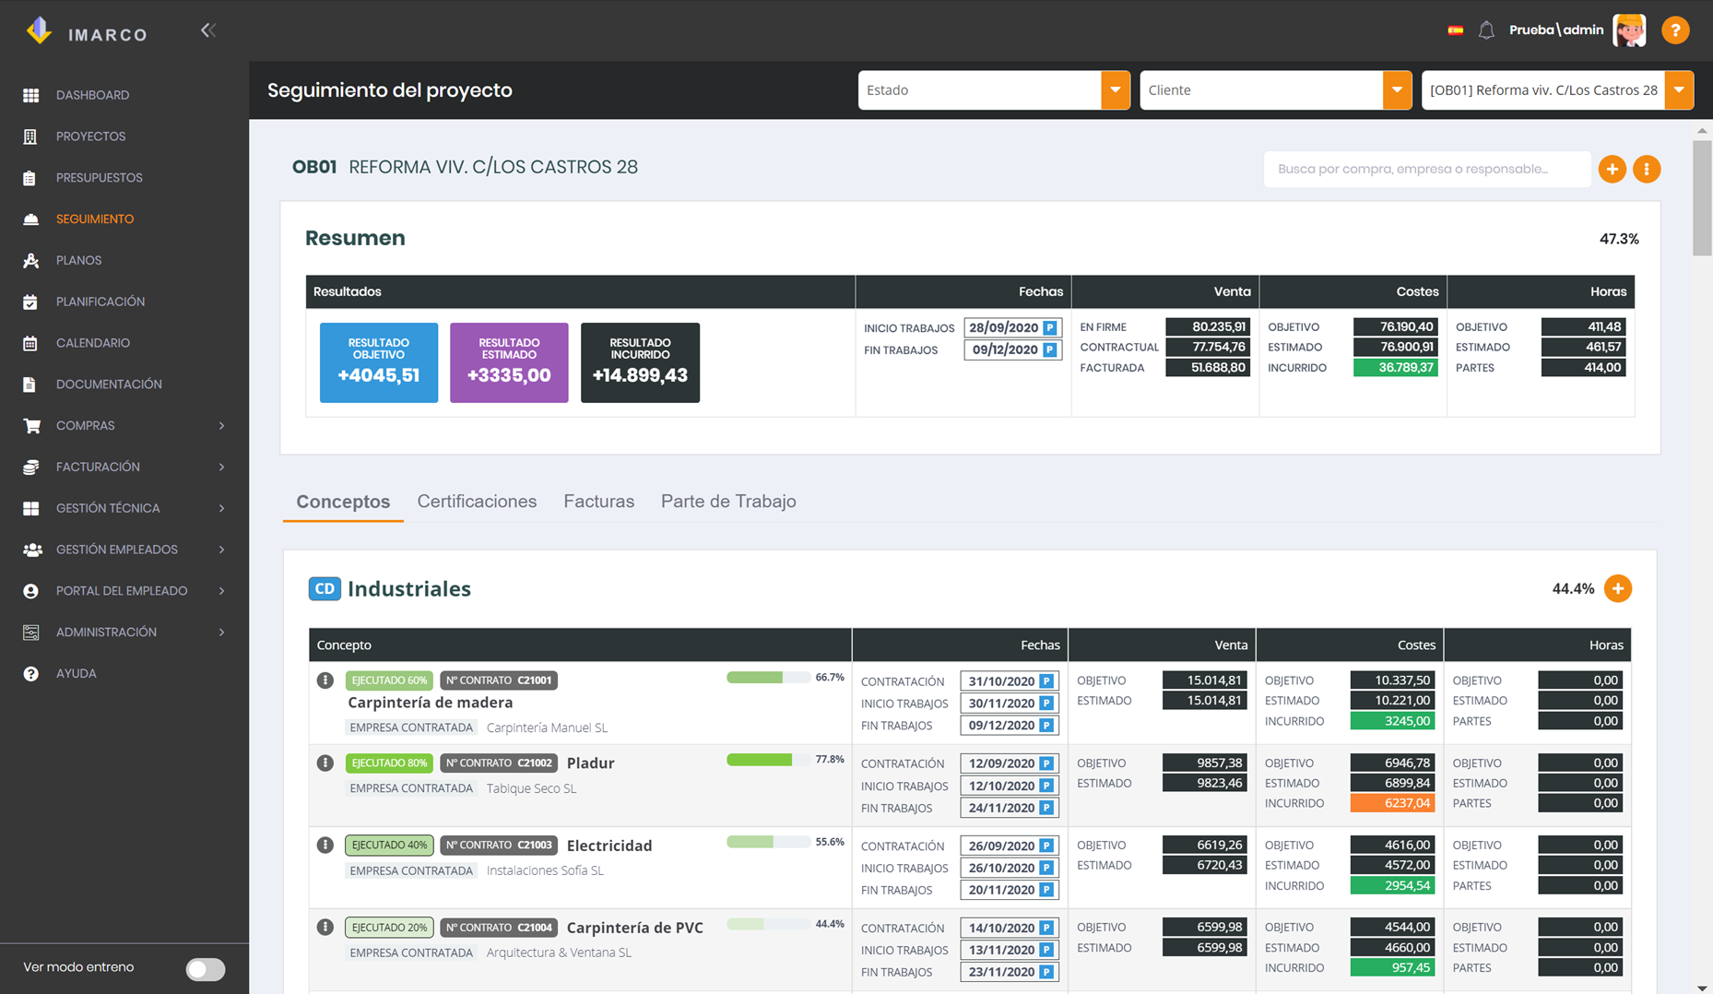Open the orange help button in header

pyautogui.click(x=1675, y=30)
